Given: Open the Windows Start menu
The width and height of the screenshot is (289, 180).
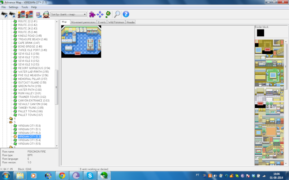Looking at the screenshot, I should 6,176.
